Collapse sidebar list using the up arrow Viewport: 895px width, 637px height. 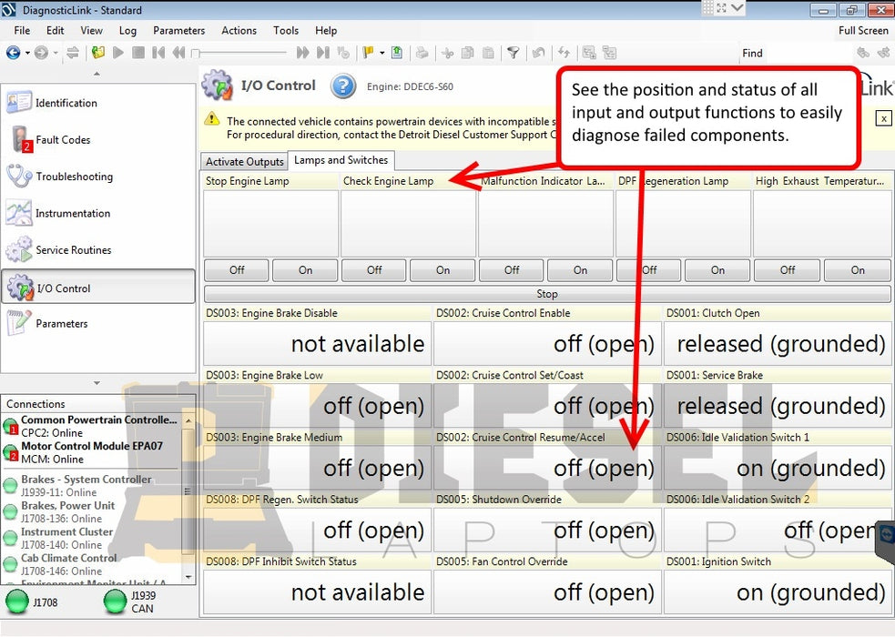pyautogui.click(x=97, y=74)
